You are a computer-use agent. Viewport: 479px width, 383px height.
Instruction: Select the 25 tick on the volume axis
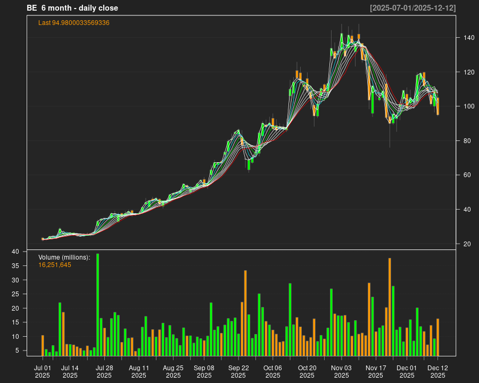16,294
